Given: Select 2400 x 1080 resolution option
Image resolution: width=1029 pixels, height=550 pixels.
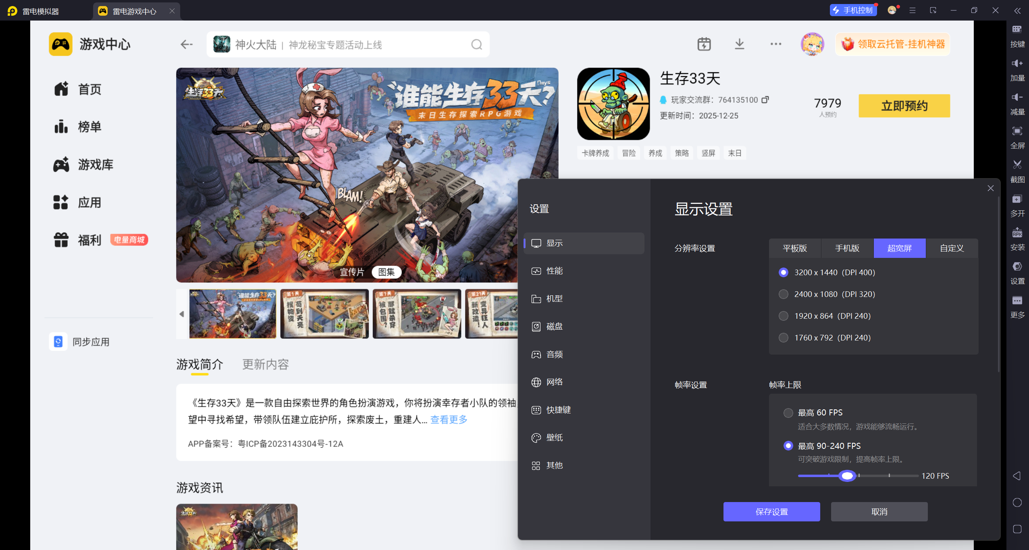Looking at the screenshot, I should coord(784,294).
